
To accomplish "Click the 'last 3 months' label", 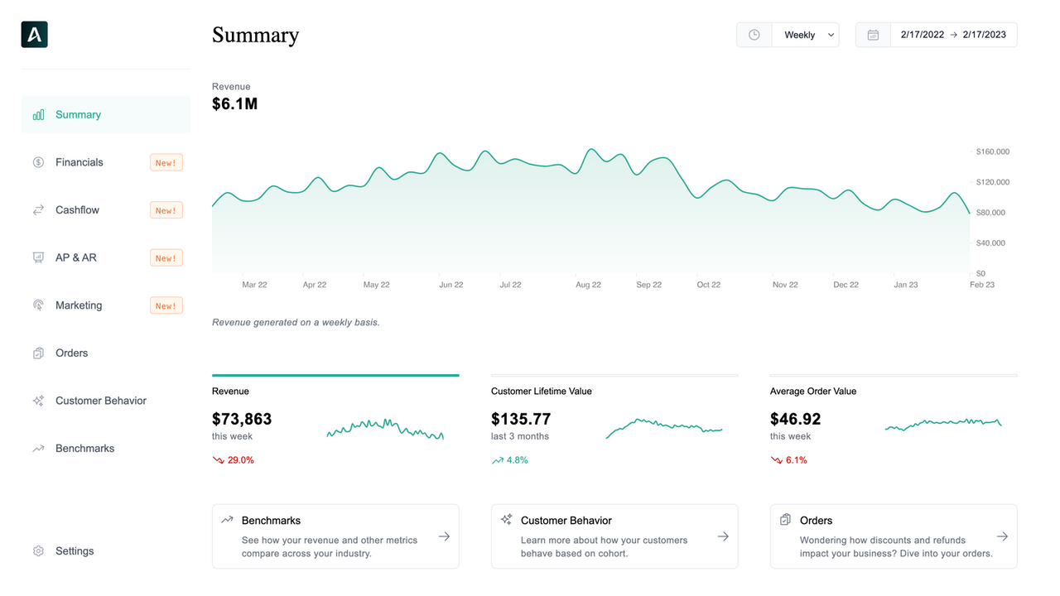I will [520, 436].
